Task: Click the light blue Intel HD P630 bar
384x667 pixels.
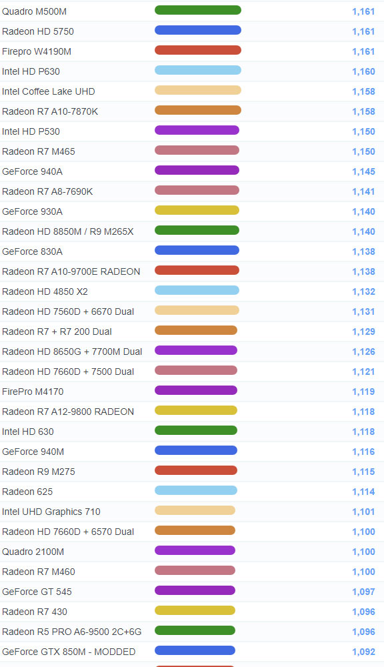Action: 198,70
